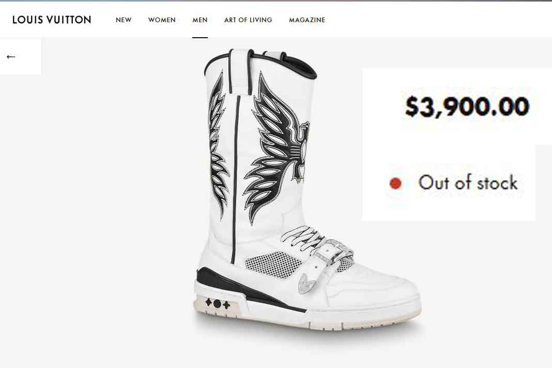Click the back arrow icon

tap(11, 57)
